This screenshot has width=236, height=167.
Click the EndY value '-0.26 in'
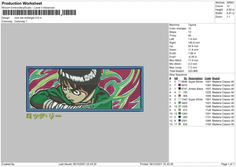192,57
